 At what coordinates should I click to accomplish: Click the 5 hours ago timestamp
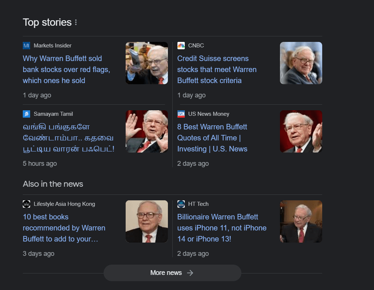(x=40, y=164)
